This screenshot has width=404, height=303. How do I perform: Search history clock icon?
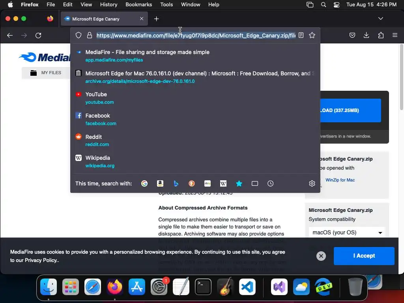pos(271,183)
